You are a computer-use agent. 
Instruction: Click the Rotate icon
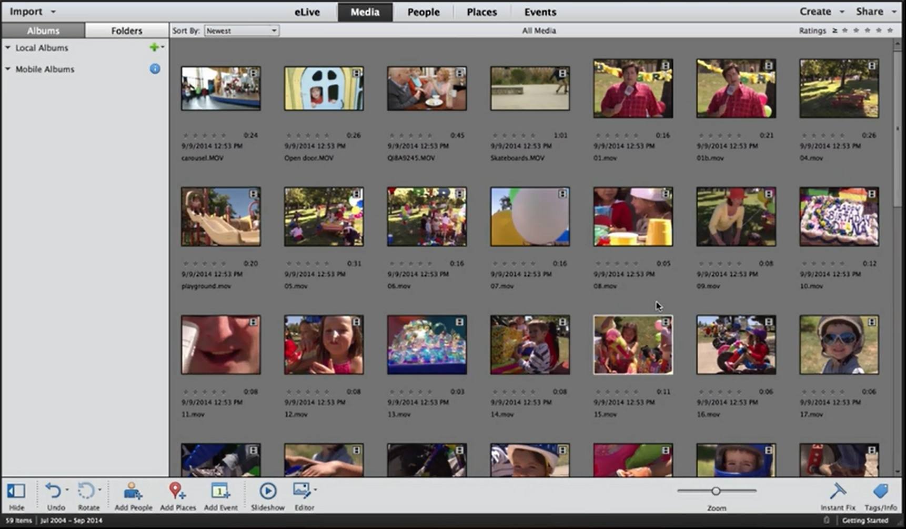(85, 491)
